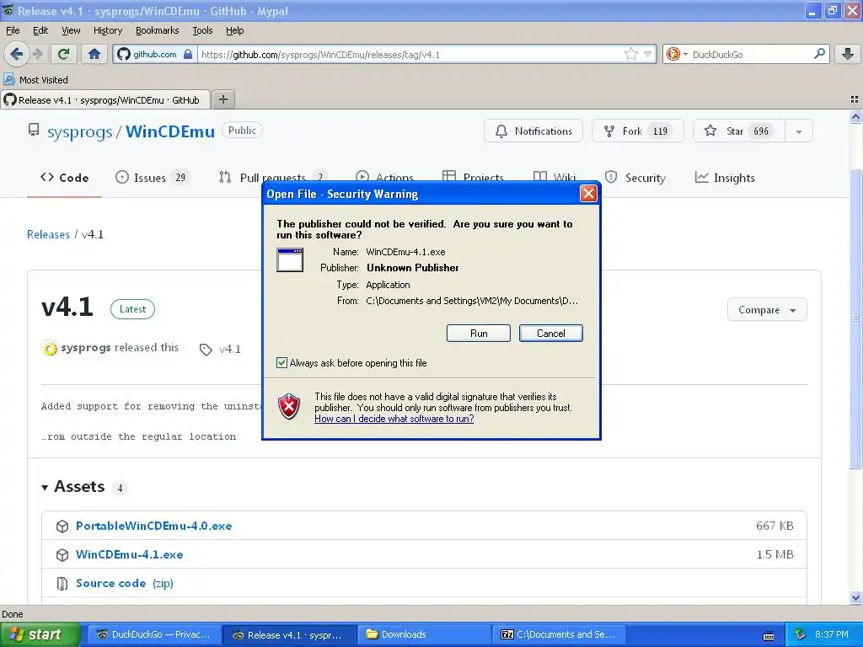Download Source code (zip)
The image size is (863, 647).
tap(125, 583)
